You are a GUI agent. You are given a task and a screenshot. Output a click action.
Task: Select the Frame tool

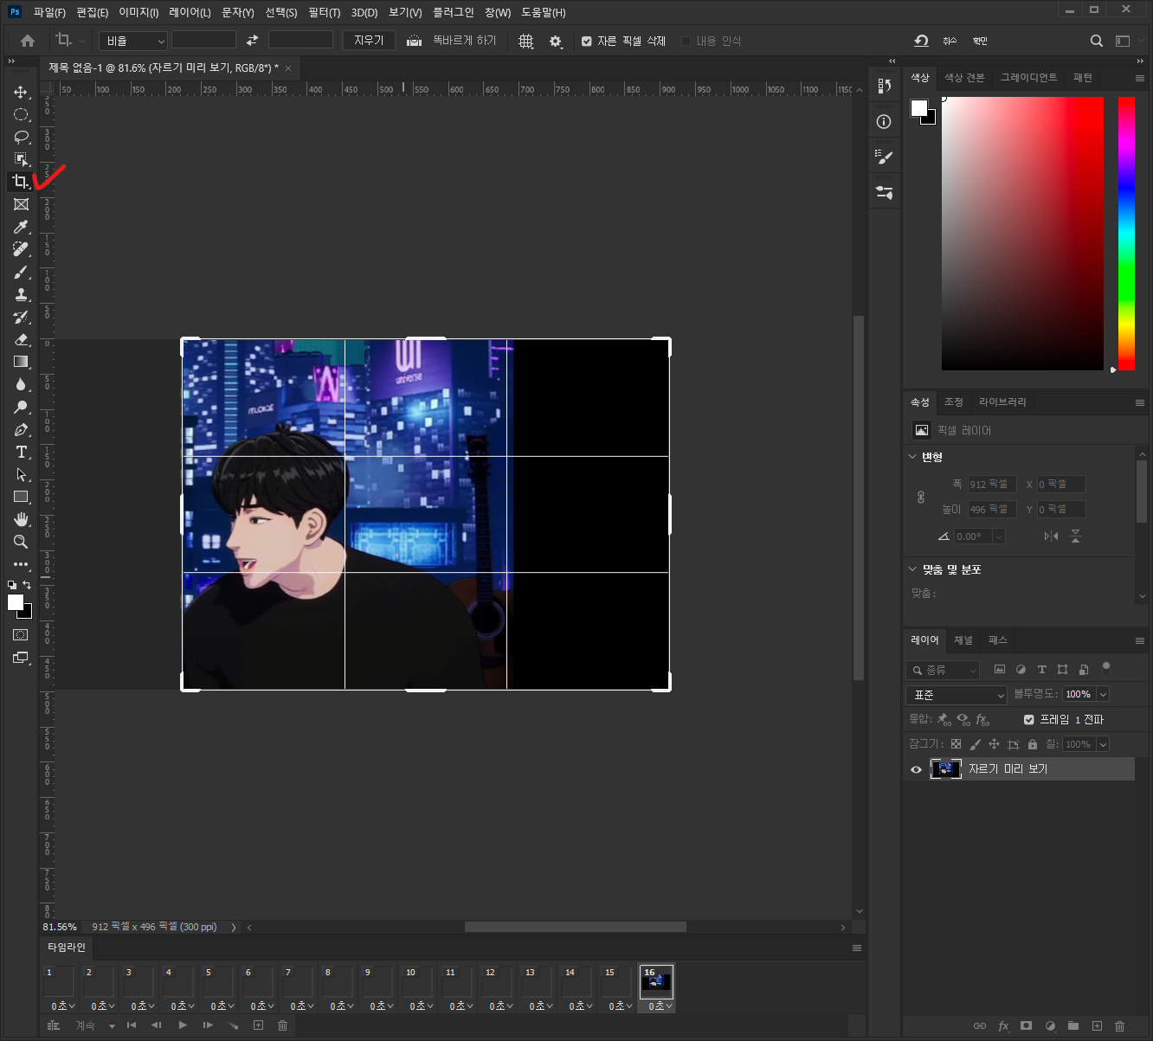[x=21, y=204]
